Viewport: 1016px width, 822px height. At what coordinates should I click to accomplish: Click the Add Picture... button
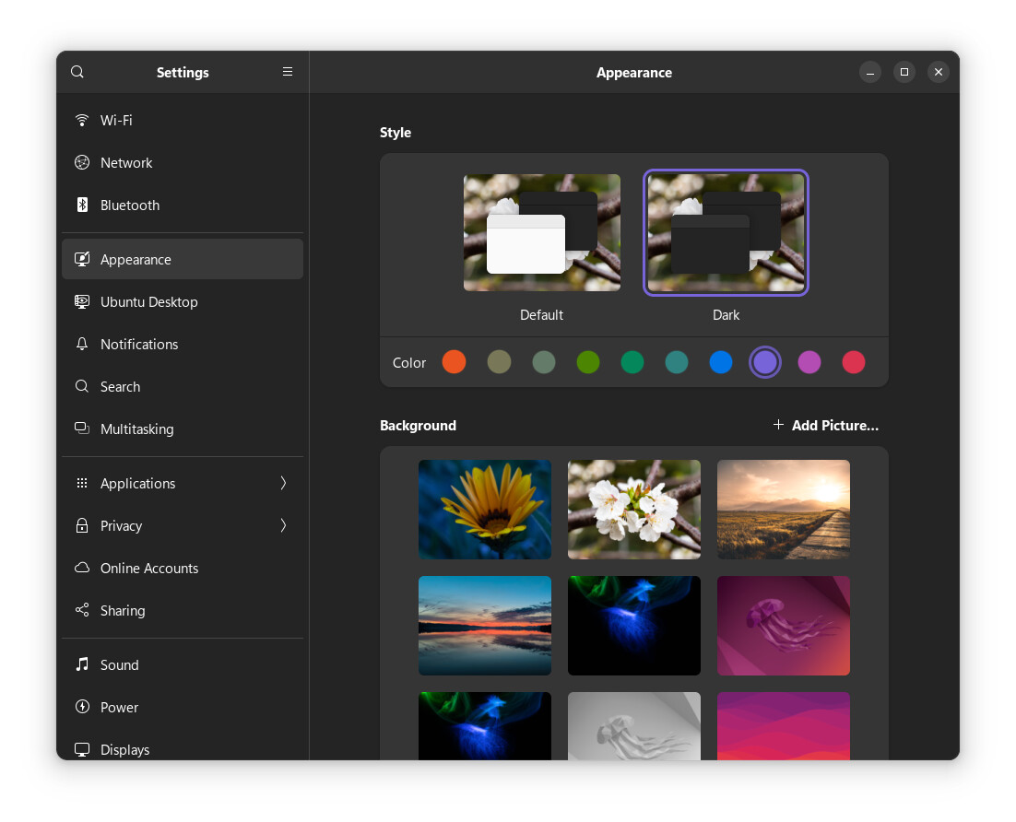pos(826,425)
